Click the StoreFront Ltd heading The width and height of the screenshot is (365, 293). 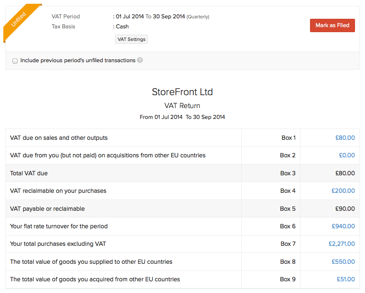pyautogui.click(x=182, y=92)
